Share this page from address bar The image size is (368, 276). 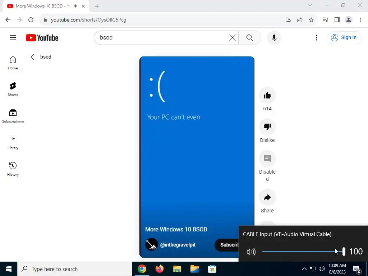[300, 20]
